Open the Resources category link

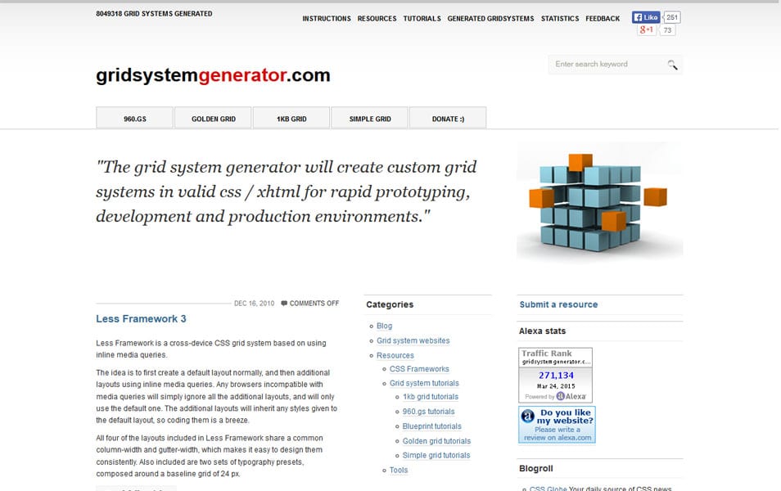(395, 355)
